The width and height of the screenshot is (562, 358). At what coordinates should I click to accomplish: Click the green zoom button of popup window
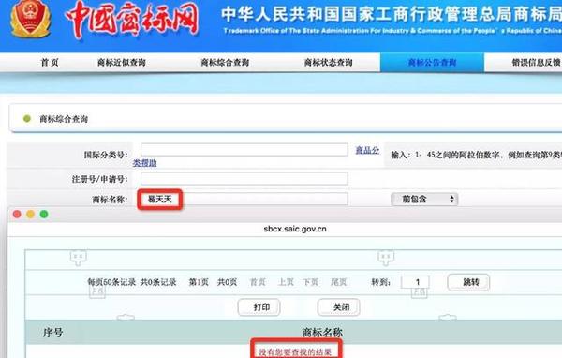[x=44, y=215]
